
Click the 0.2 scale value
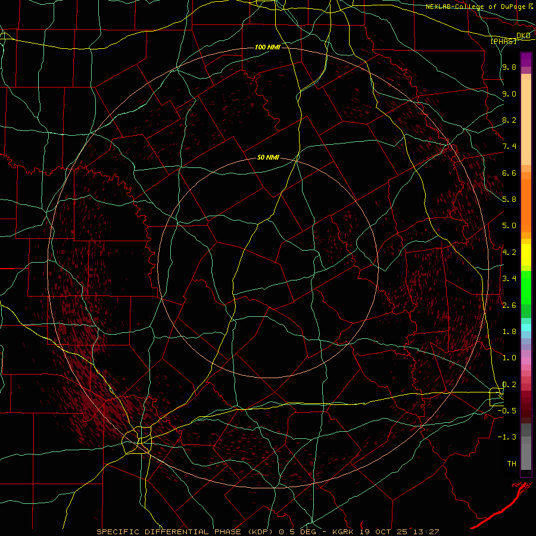point(509,385)
